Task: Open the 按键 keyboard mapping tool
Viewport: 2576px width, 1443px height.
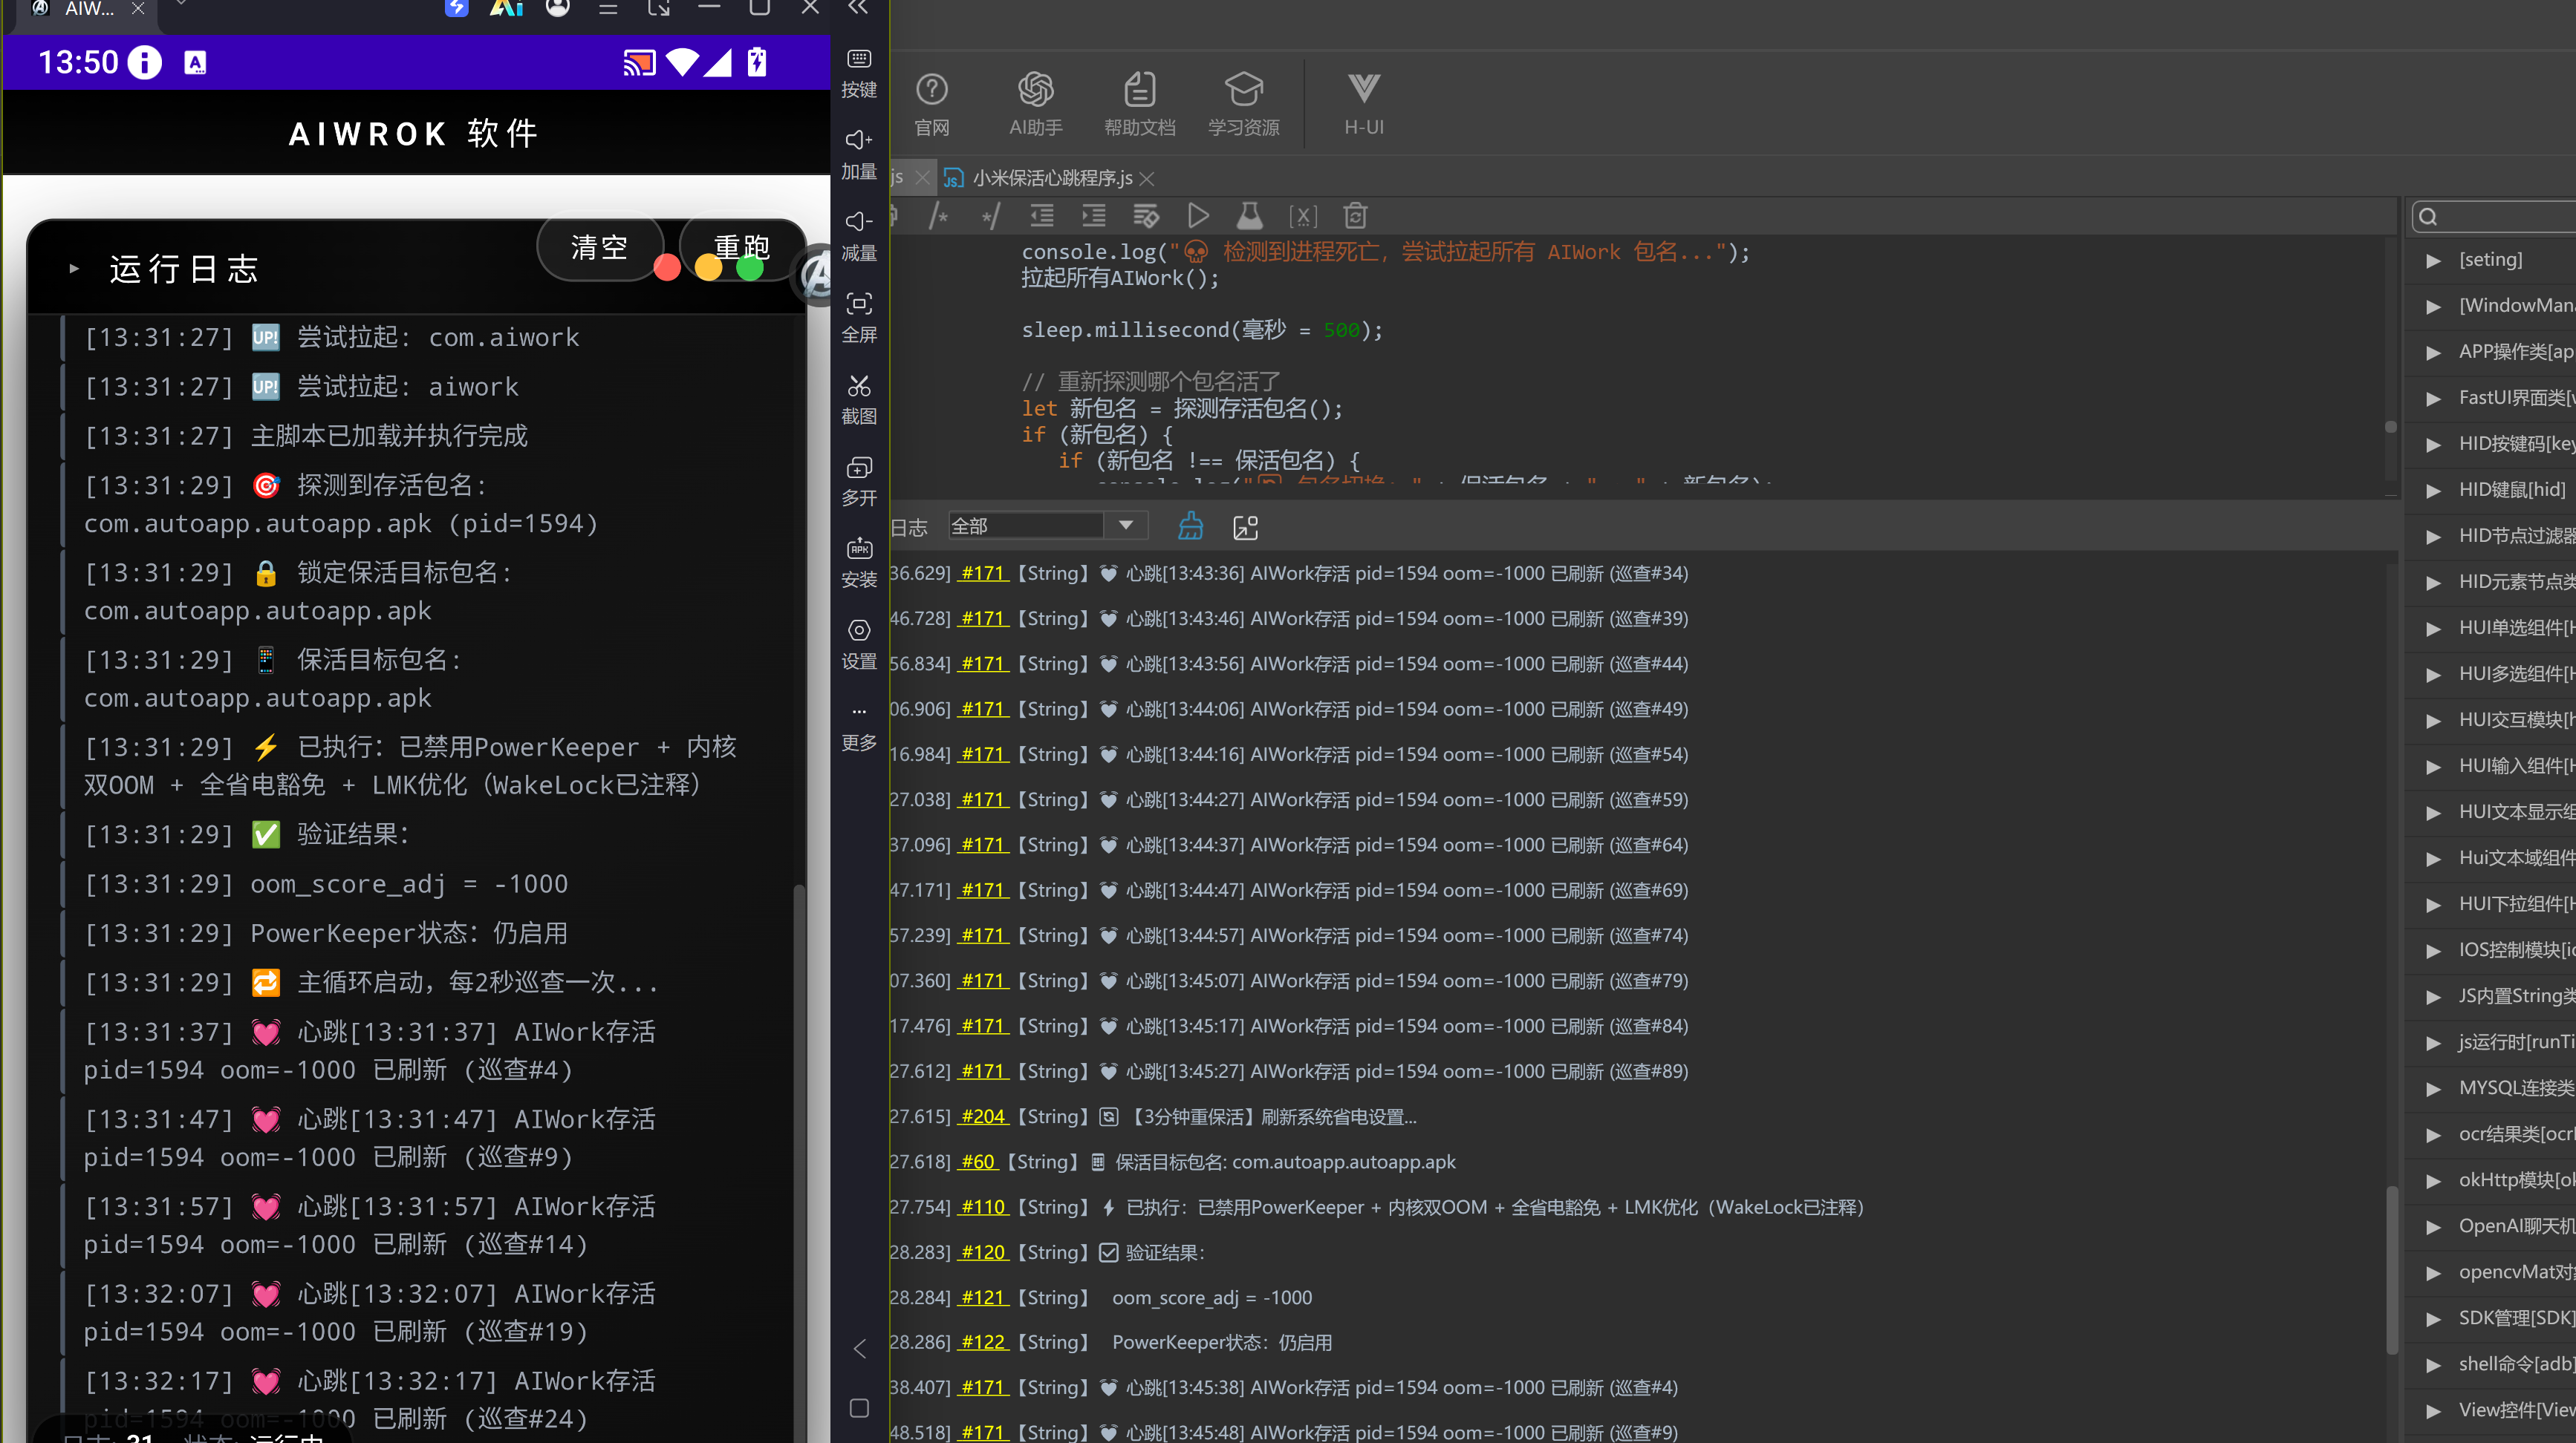Action: click(x=859, y=72)
